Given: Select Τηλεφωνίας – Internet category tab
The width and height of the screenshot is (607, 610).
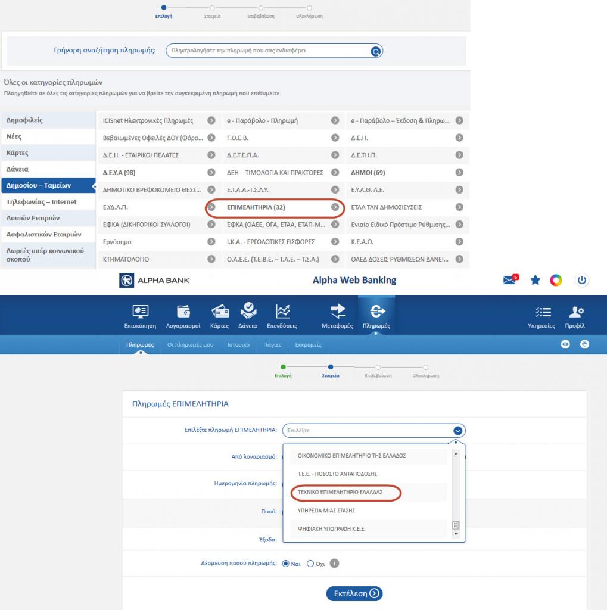Looking at the screenshot, I should click(x=48, y=202).
